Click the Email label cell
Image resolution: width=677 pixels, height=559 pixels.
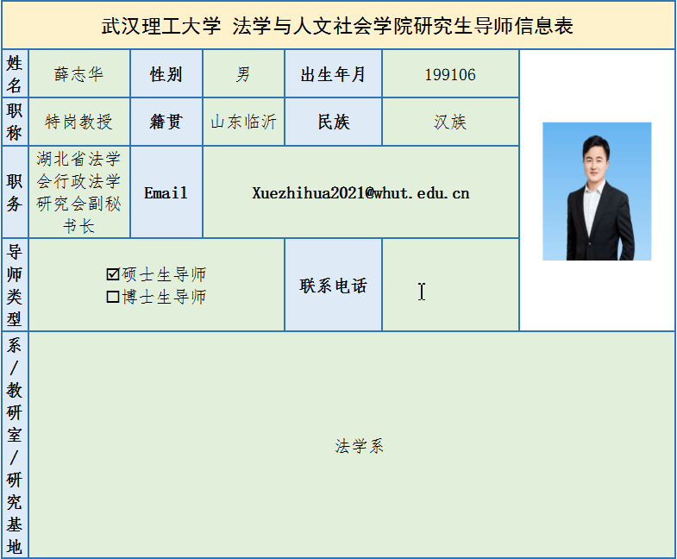click(x=166, y=192)
